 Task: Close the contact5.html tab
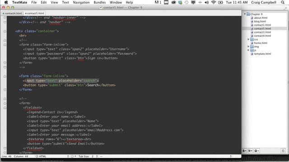pyautogui.click(x=26, y=13)
